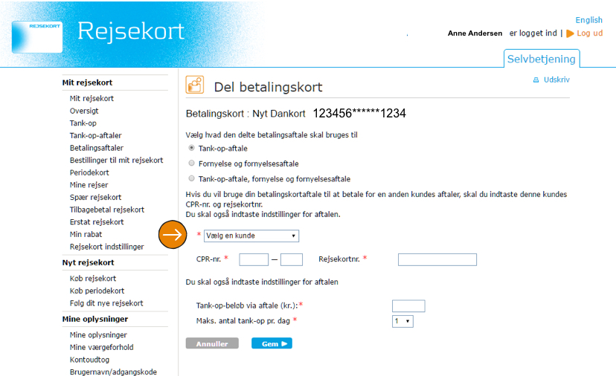Click the orange Log ud arrow icon
616x376 pixels.
coord(570,33)
